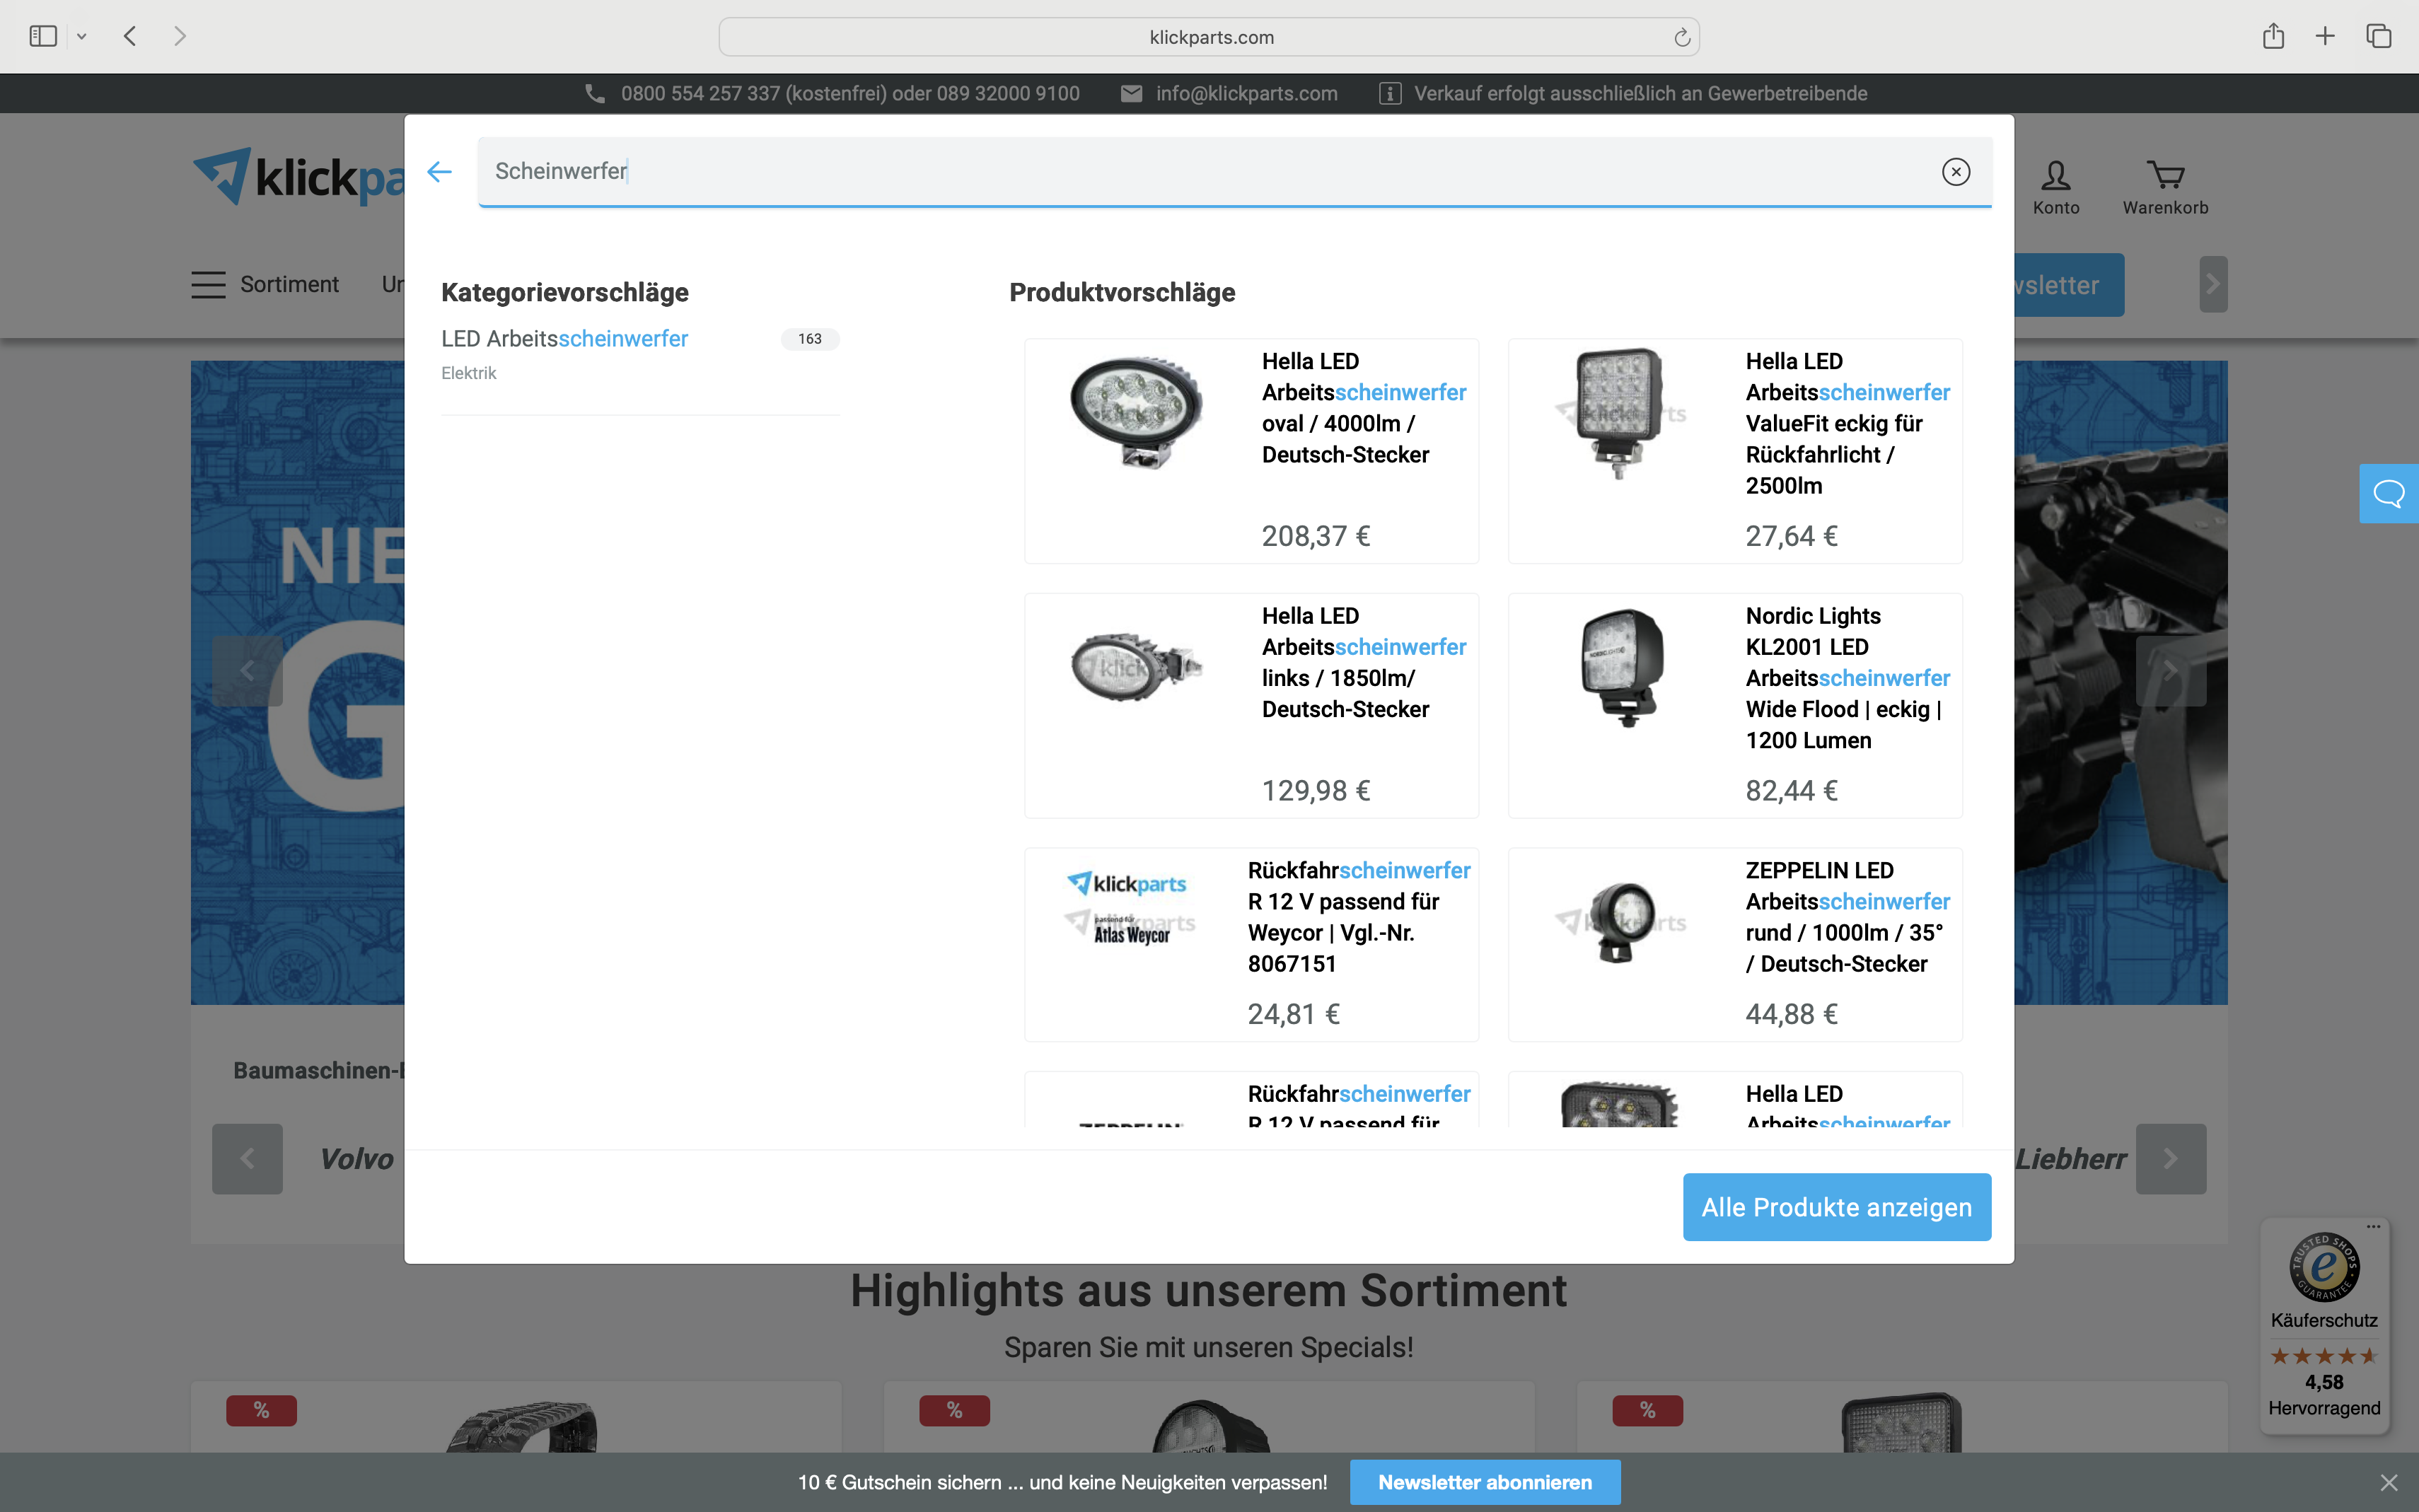
Task: Click the 24,81 € price
Action: [x=1294, y=1014]
